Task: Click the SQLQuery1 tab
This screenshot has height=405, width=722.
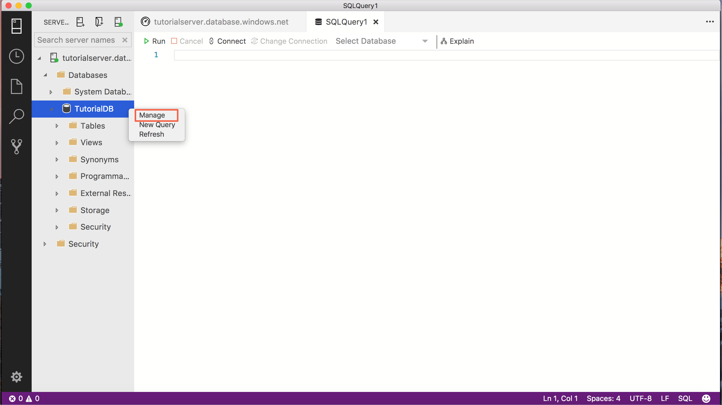Action: (346, 22)
